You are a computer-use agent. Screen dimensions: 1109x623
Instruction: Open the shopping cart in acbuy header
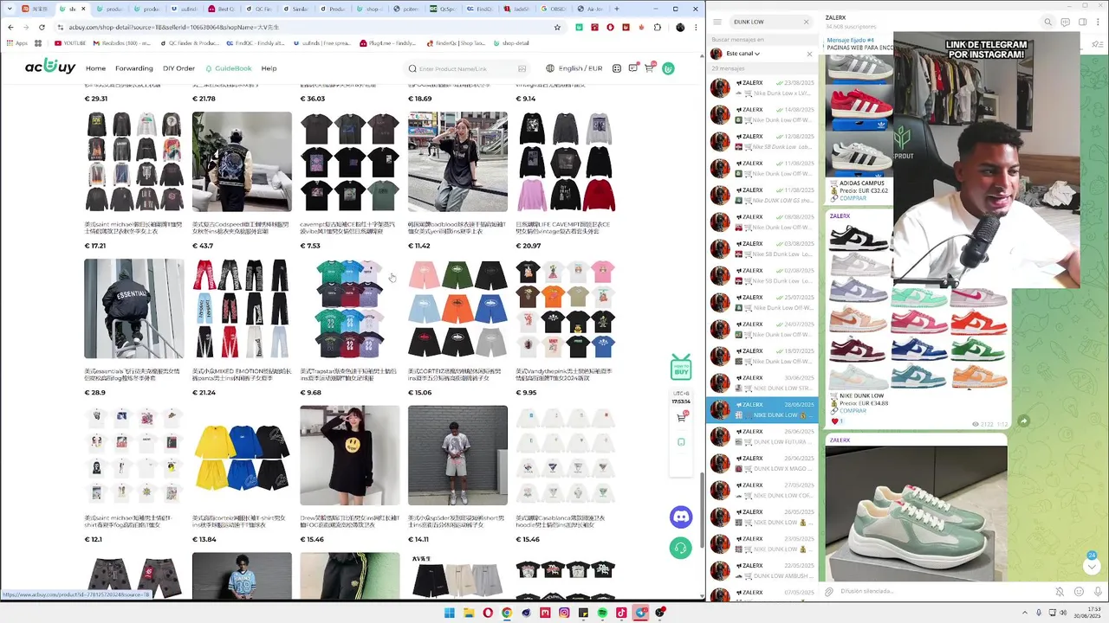point(649,68)
